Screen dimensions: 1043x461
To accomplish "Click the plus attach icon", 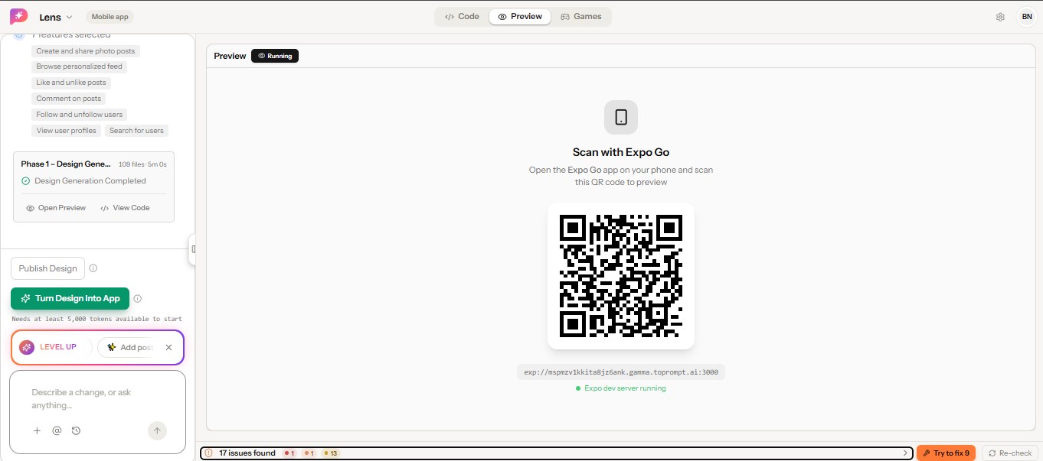I will (37, 431).
